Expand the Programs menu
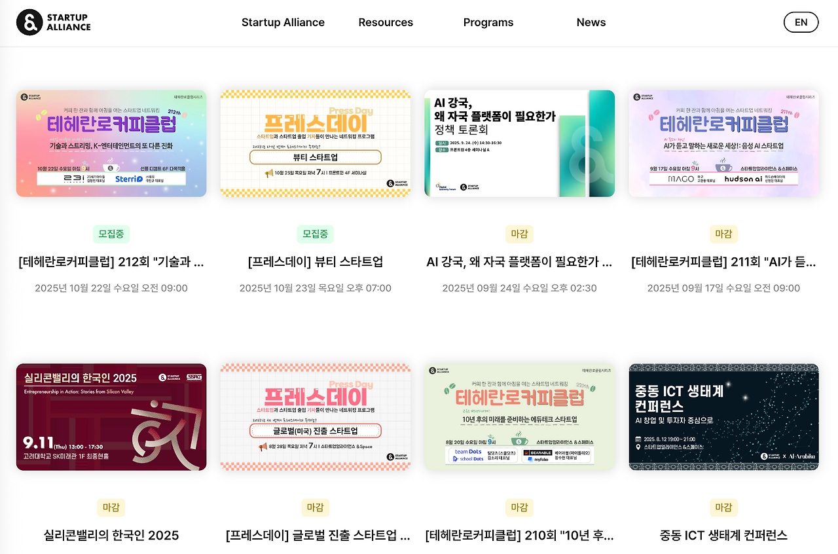The width and height of the screenshot is (838, 554). pyautogui.click(x=488, y=22)
